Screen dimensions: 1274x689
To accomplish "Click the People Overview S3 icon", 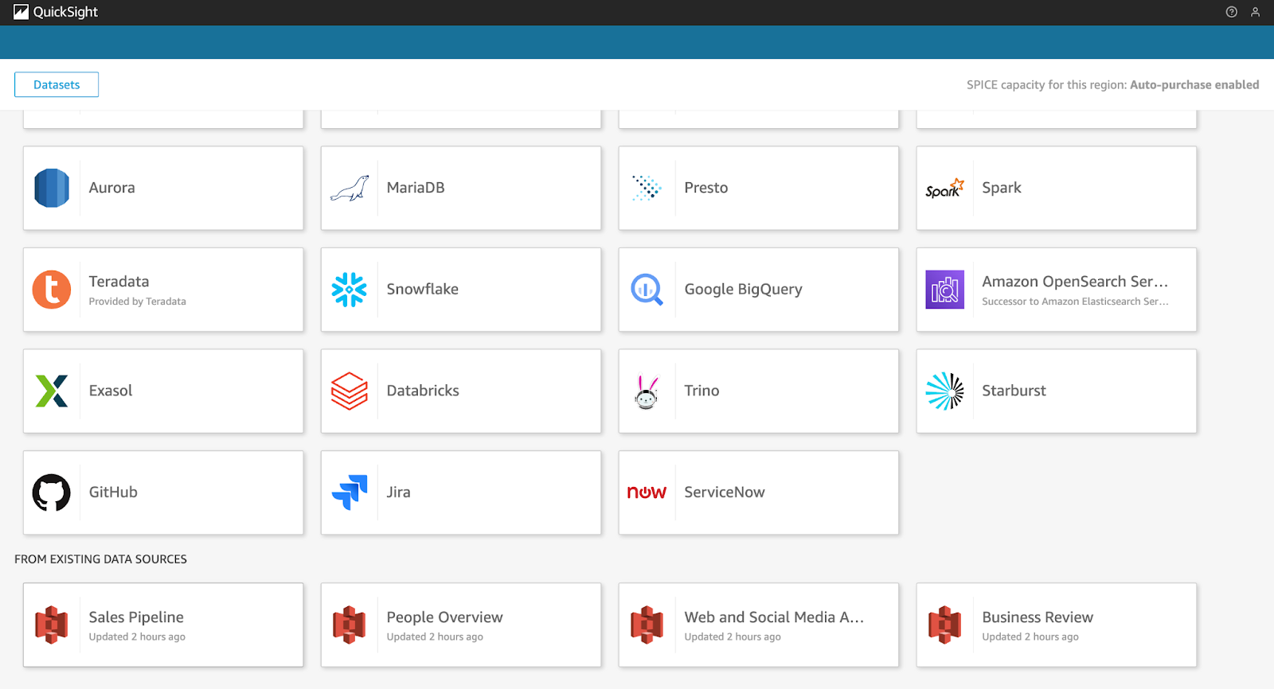I will tap(350, 625).
